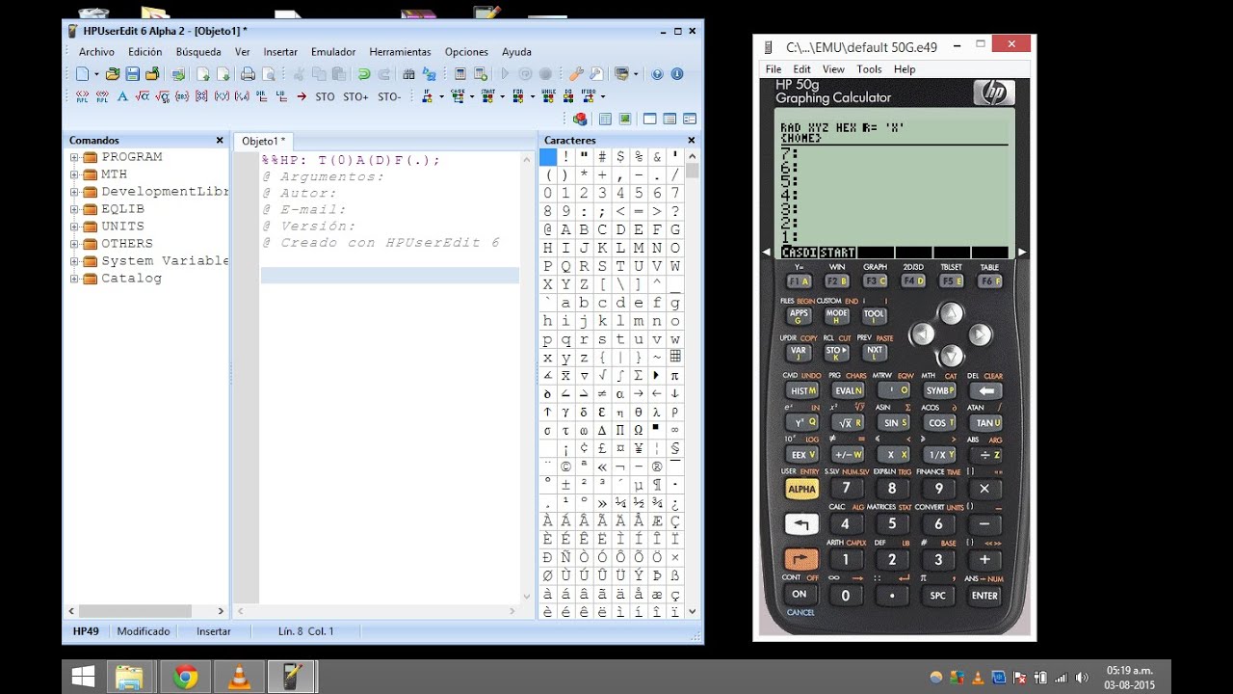Click the STO+ toolbar button

355,96
